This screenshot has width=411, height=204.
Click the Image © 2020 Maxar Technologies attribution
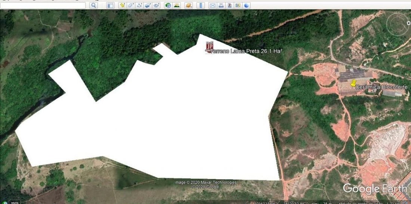coord(205,182)
